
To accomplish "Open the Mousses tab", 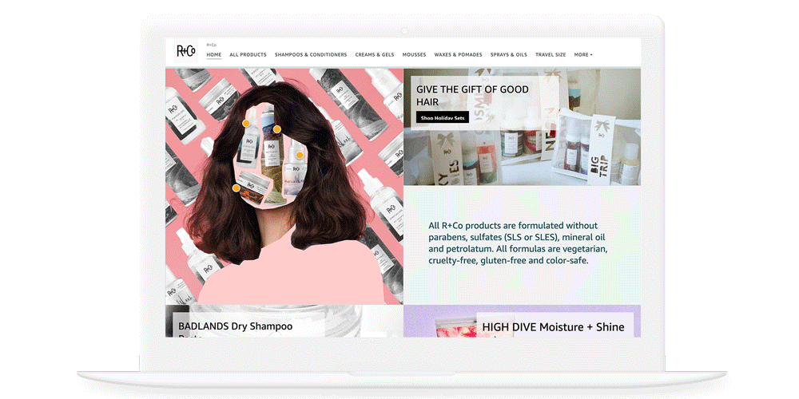I will click(414, 54).
